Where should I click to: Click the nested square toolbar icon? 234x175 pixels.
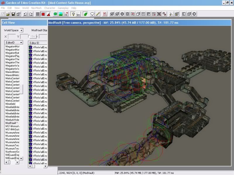[x=143, y=14]
